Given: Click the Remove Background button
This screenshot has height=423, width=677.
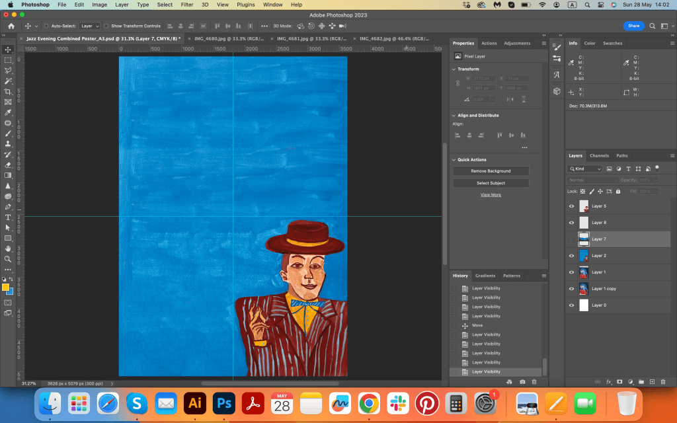Looking at the screenshot, I should 491,171.
